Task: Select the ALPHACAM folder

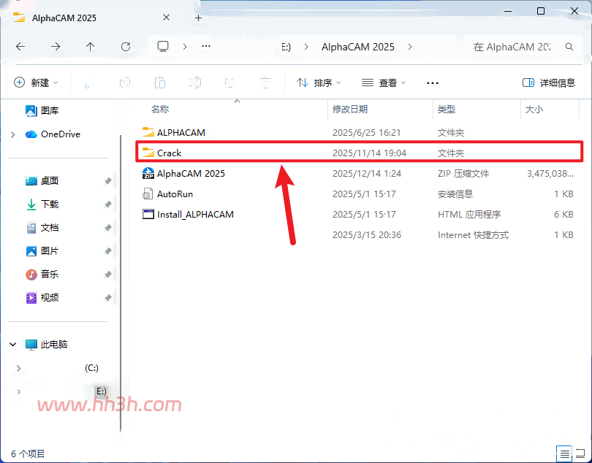Action: click(x=359, y=133)
